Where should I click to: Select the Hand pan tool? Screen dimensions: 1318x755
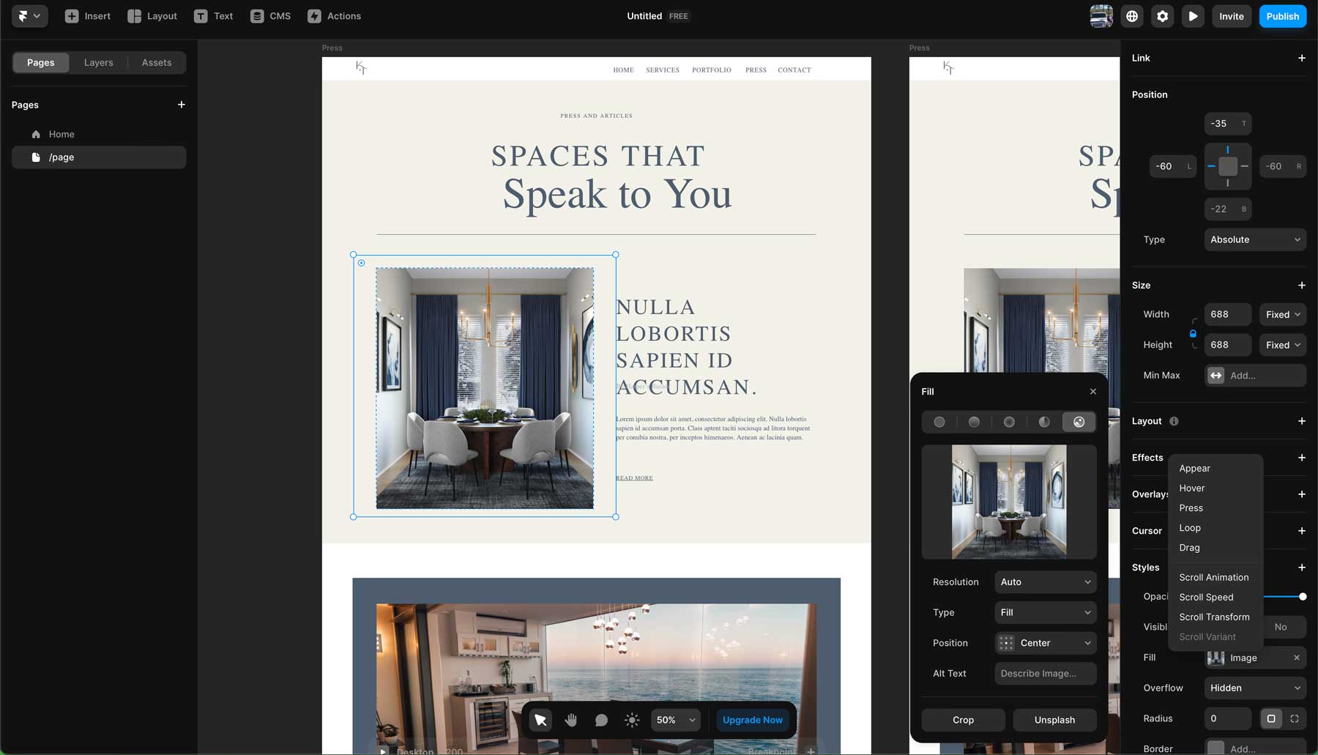click(571, 720)
